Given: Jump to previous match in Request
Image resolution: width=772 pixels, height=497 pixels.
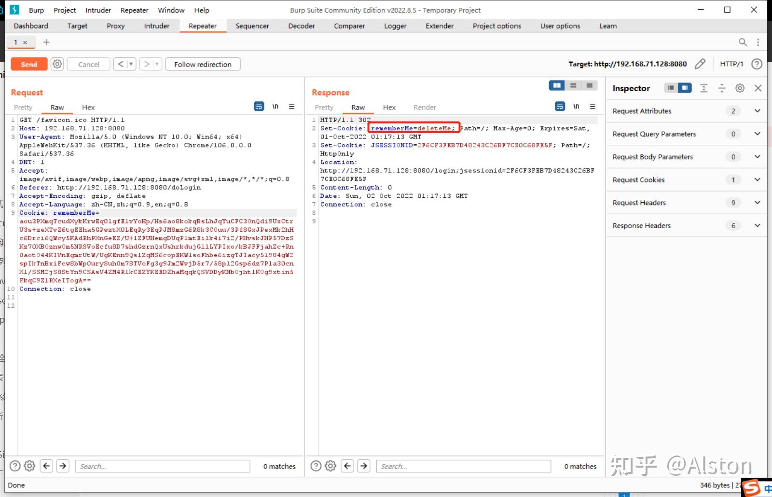Looking at the screenshot, I should click(46, 466).
